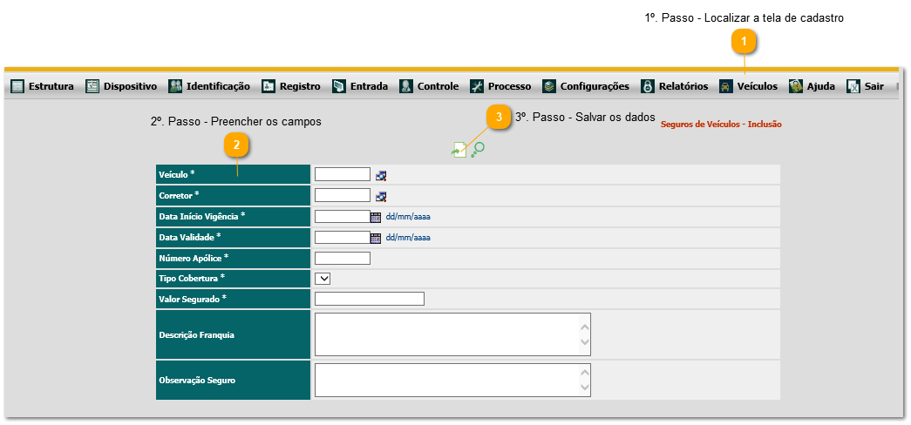Focus the Corretor input field
Viewport: 911px width, 425px height.
click(343, 195)
